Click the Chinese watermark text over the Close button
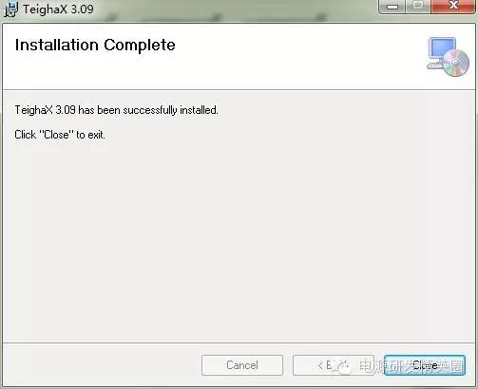 (411, 366)
